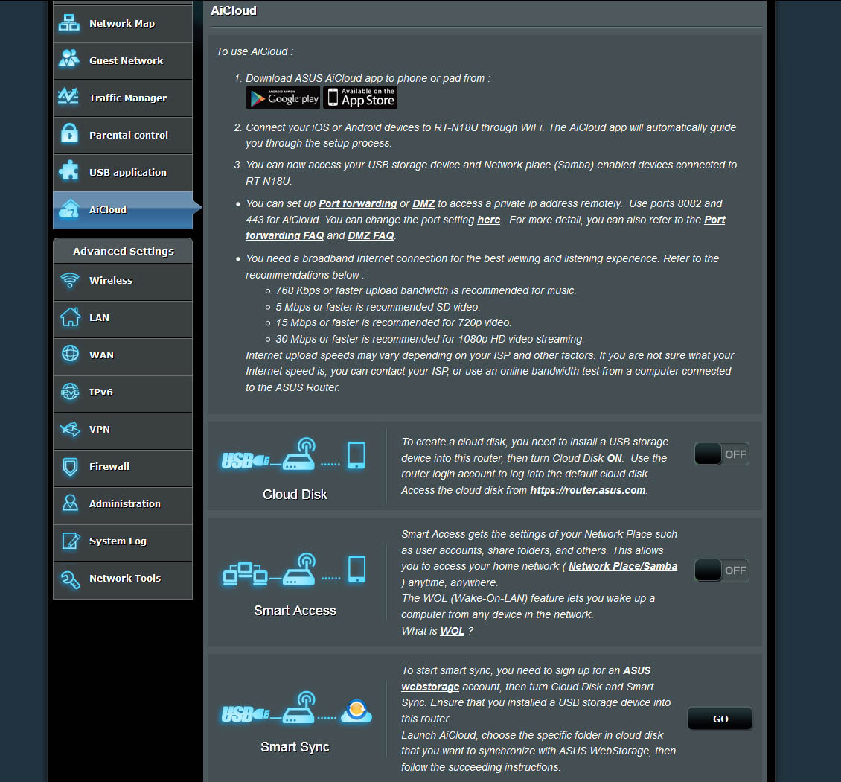Image resolution: width=841 pixels, height=782 pixels.
Task: Open IPv6 settings
Action: click(x=123, y=393)
